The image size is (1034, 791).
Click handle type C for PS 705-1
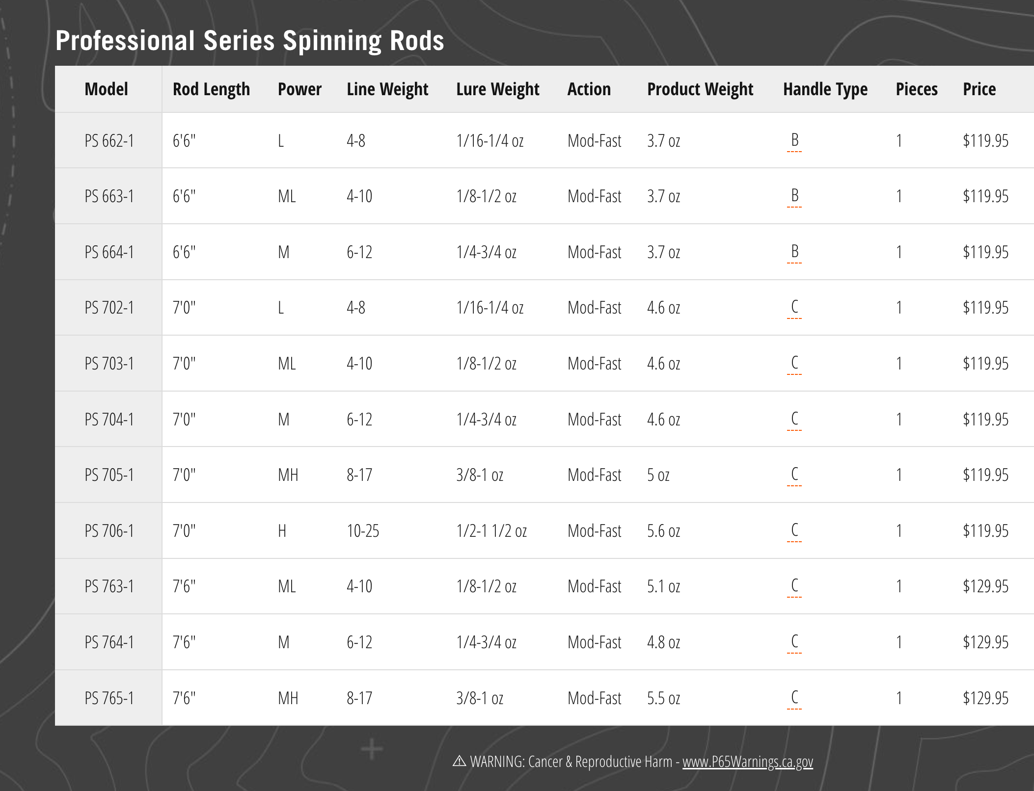click(794, 475)
